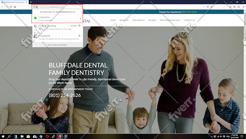Click hero phone number (801) 254-2626
Image resolution: width=246 pixels, height=139 pixels.
65,95
